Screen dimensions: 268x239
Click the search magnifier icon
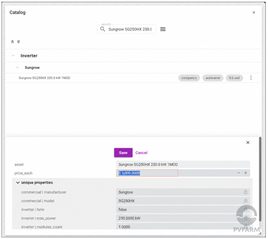[x=102, y=29]
